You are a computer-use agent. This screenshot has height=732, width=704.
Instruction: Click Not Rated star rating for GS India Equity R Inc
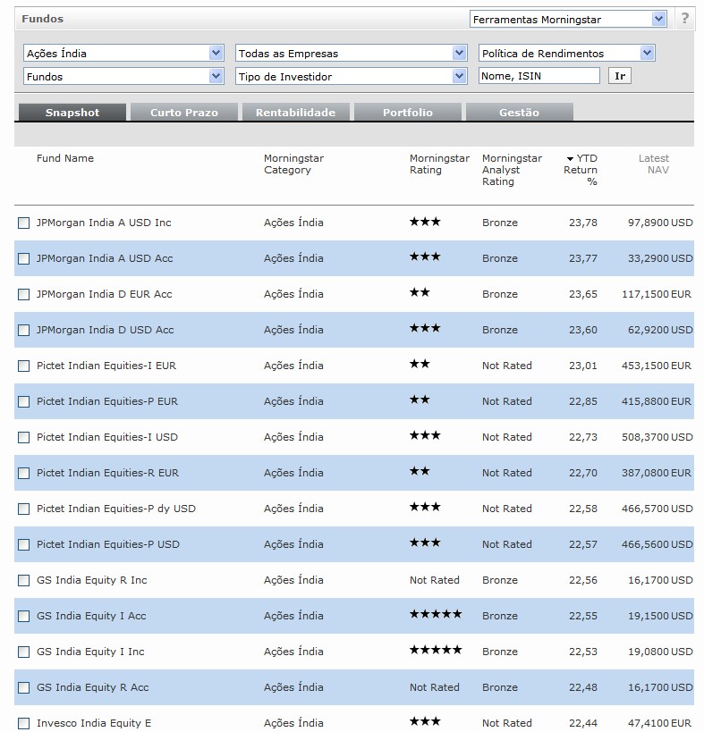click(x=435, y=580)
